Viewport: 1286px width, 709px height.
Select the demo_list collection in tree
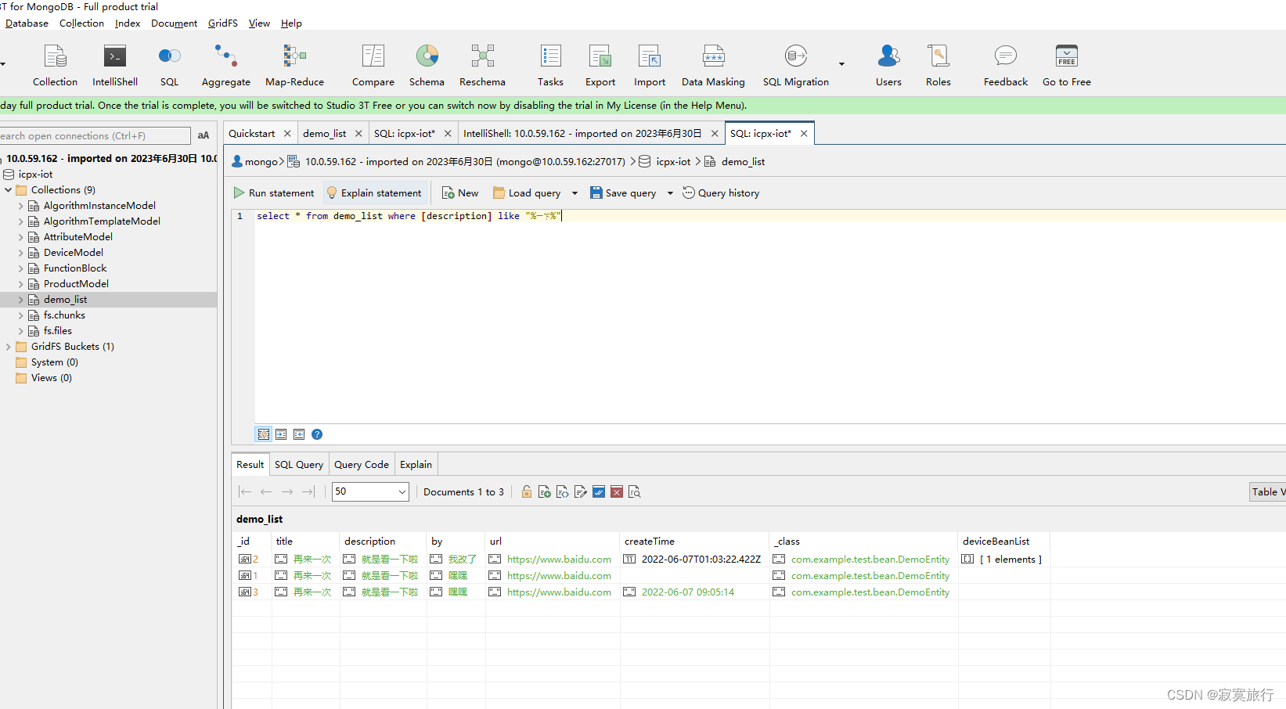(65, 300)
